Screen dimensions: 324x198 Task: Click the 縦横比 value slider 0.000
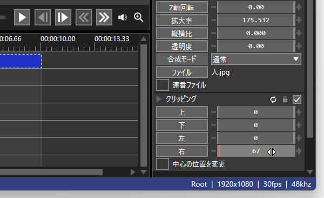click(x=256, y=33)
